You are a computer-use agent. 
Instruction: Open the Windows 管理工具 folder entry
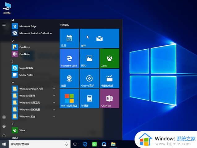pyautogui.click(x=33, y=103)
